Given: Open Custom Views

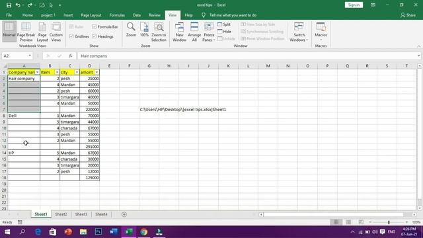Looking at the screenshot, I should (56, 31).
